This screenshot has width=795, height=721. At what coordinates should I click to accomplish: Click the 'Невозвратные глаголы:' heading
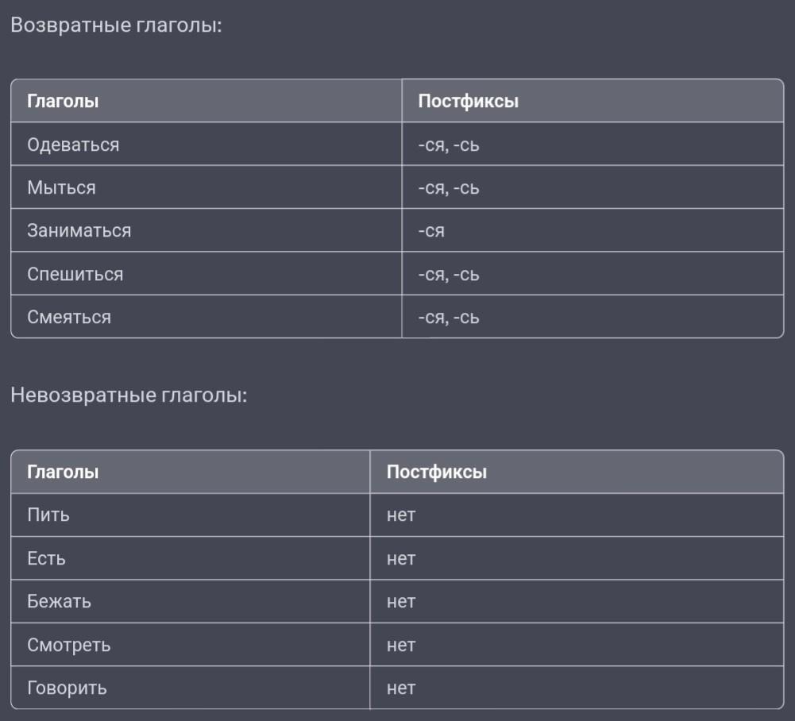129,395
